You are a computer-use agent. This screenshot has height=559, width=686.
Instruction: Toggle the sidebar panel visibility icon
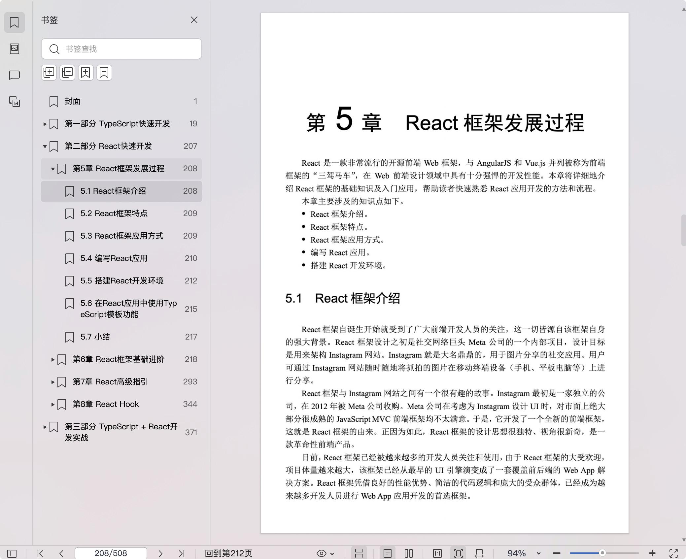[x=12, y=553]
